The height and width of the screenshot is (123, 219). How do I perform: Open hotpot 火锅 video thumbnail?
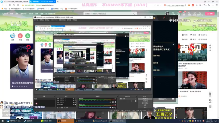(192, 52)
